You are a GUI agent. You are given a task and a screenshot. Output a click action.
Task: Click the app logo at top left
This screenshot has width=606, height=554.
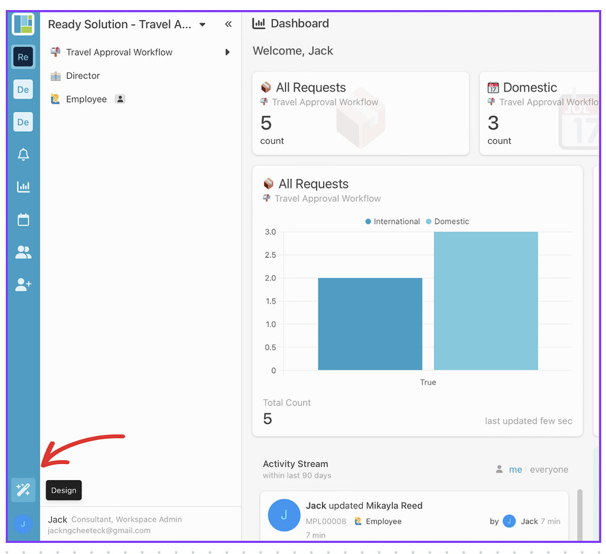tap(23, 24)
